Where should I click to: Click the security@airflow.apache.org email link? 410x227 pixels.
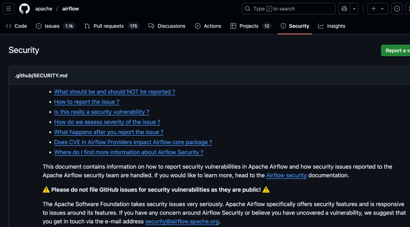point(182,221)
